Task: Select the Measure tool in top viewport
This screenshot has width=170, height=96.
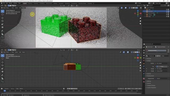Action: click(x=2, y=34)
